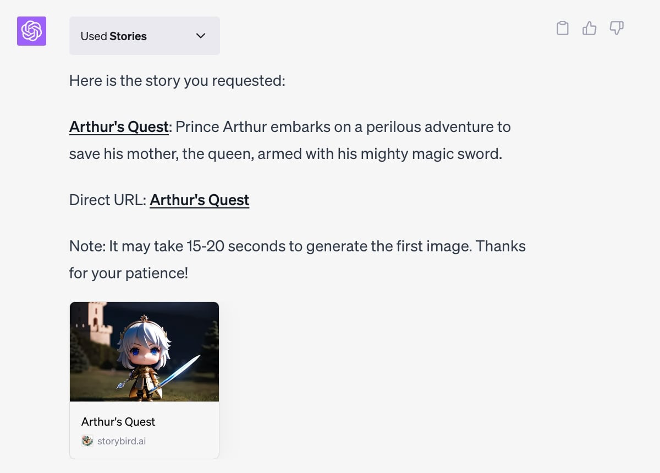This screenshot has width=660, height=473.
Task: Click the note about 15-20 seconds generation
Action: pyautogui.click(x=297, y=246)
